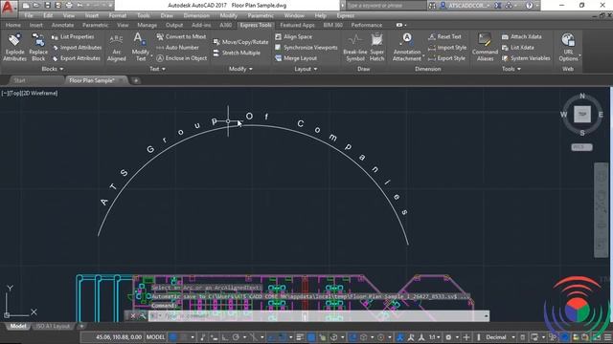Switch to the ISO A1 Layout tab
The height and width of the screenshot is (344, 613).
[x=54, y=326]
